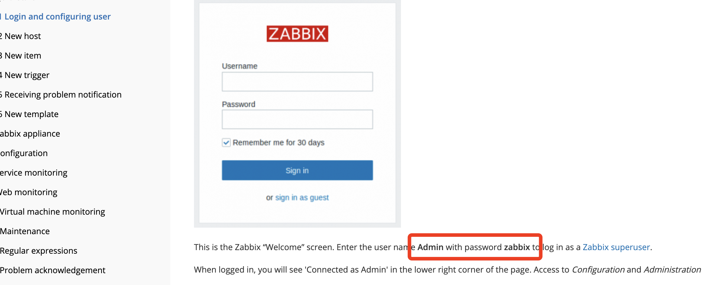
Task: Select New item in sidebar
Action: (21, 56)
